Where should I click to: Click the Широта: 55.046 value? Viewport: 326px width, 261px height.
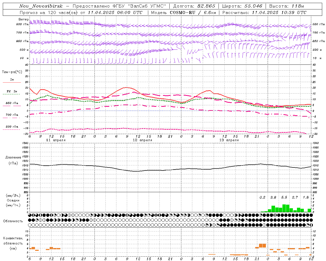coord(242,6)
